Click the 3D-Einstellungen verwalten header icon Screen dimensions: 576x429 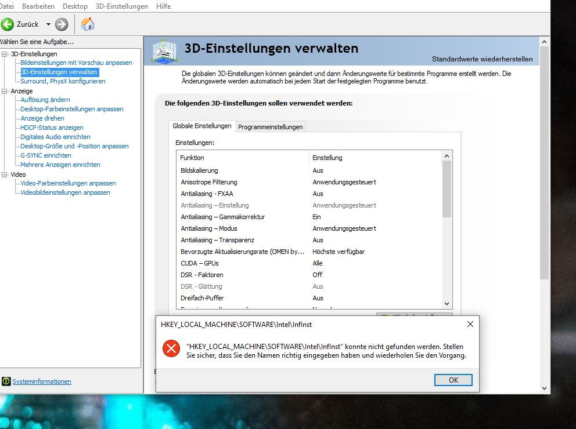[x=164, y=52]
